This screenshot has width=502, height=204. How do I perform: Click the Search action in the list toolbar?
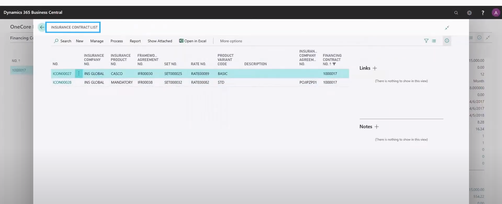click(63, 41)
